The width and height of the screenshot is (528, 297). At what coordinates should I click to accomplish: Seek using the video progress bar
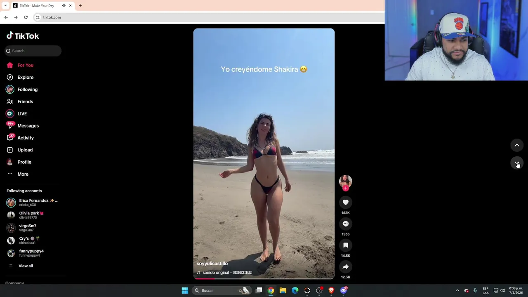tap(264, 278)
